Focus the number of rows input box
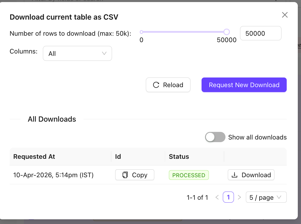301x224 pixels. pos(260,33)
